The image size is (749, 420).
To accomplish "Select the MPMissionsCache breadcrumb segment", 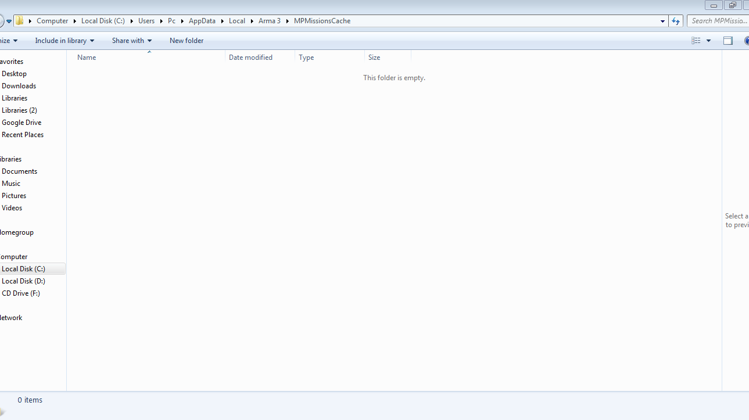I will click(322, 21).
